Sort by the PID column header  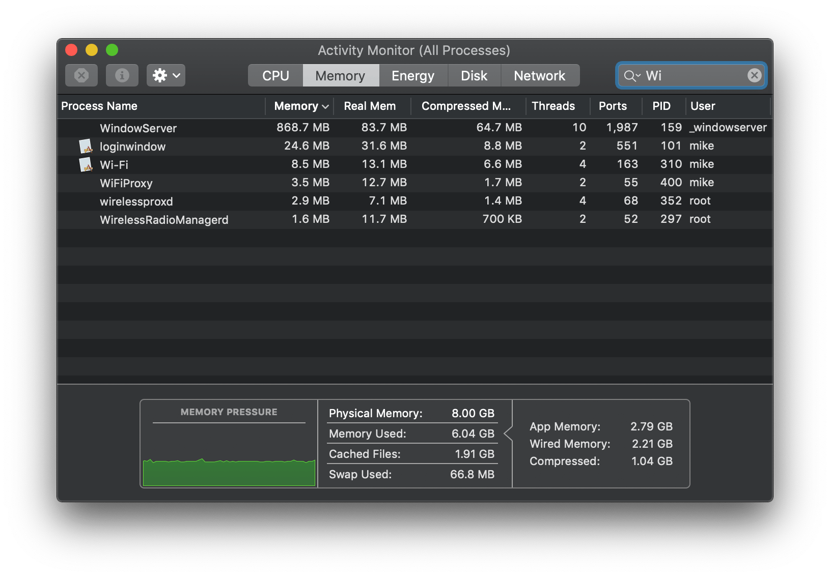point(662,106)
